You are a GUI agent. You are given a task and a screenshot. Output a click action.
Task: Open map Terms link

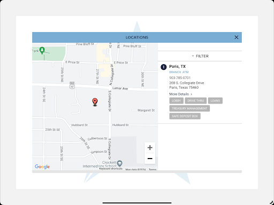[153, 169]
